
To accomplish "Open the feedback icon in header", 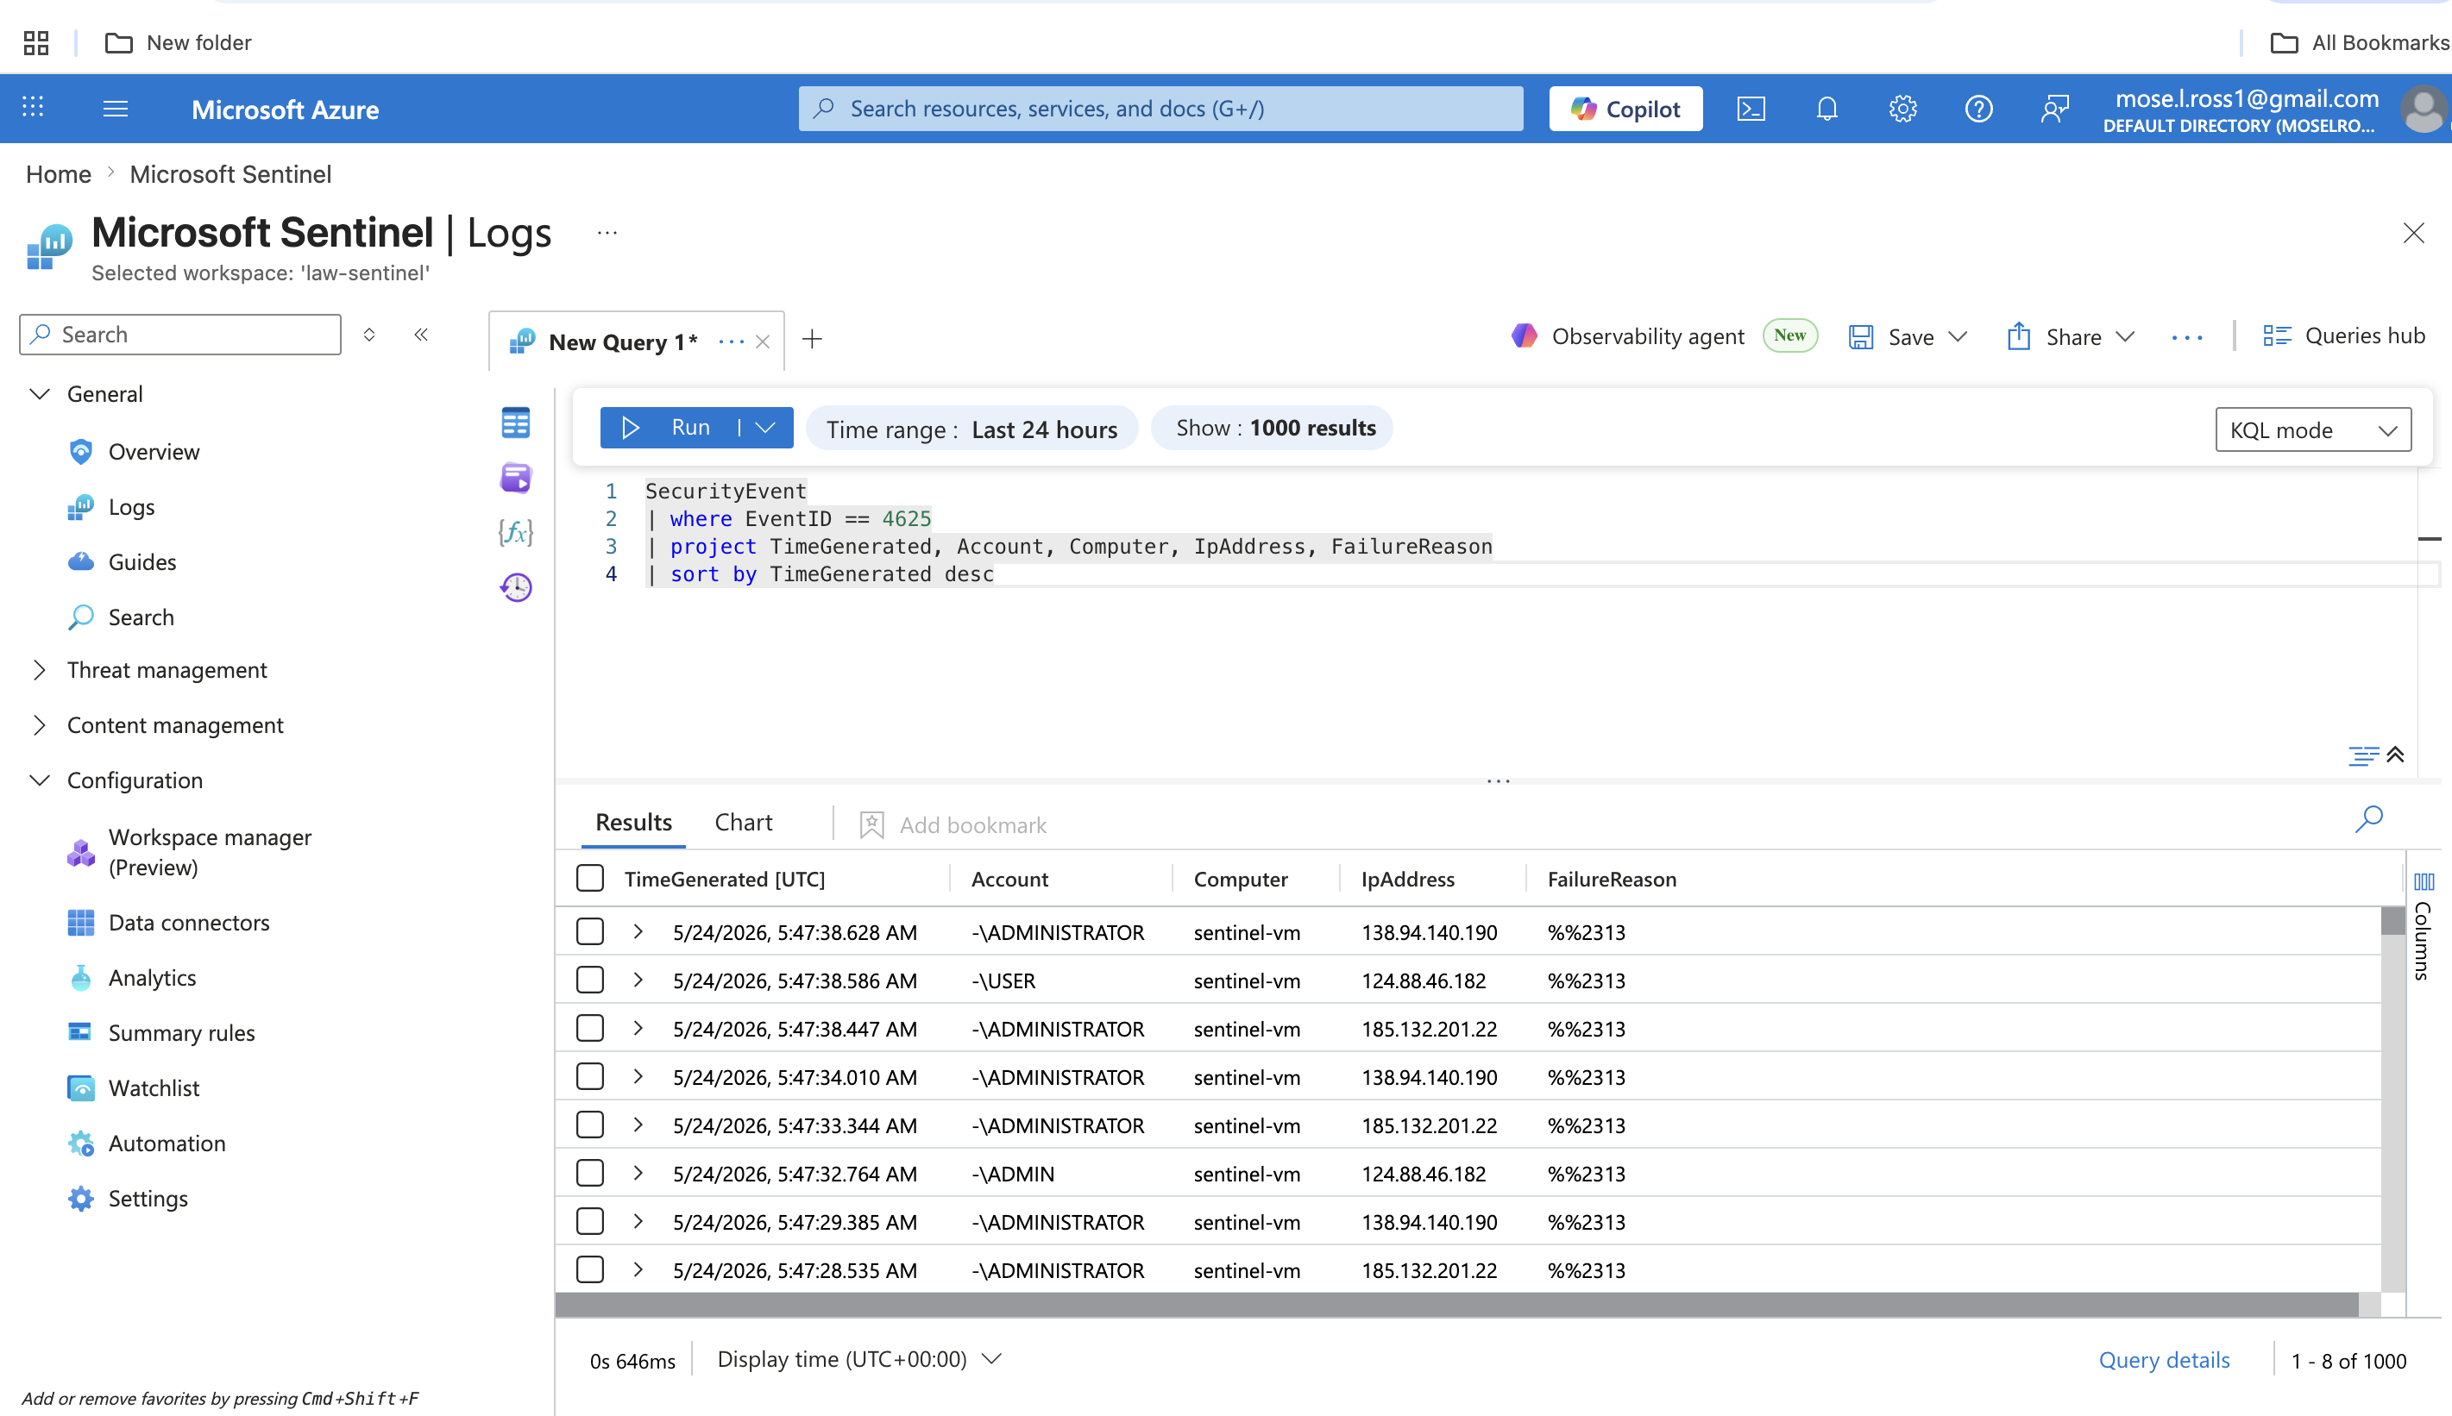I will 2054,108.
